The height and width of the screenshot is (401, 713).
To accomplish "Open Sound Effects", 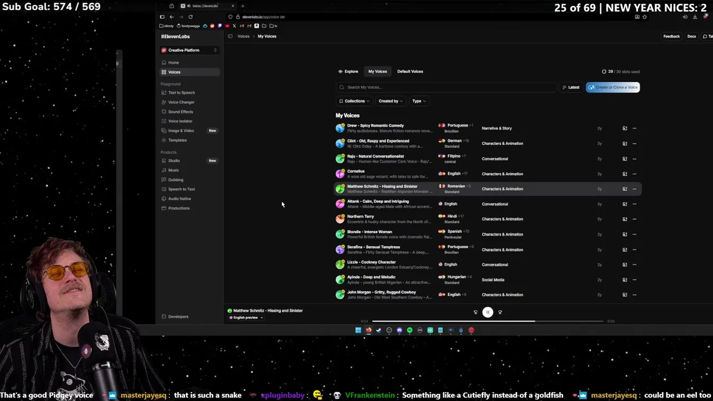I will pos(189,111).
